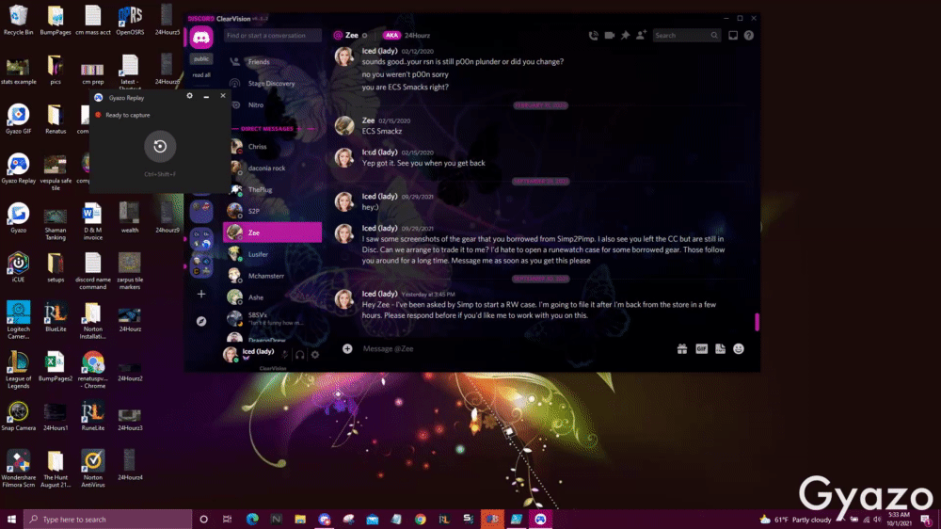Open the Discord inbox icon
This screenshot has width=941, height=529.
click(x=733, y=36)
